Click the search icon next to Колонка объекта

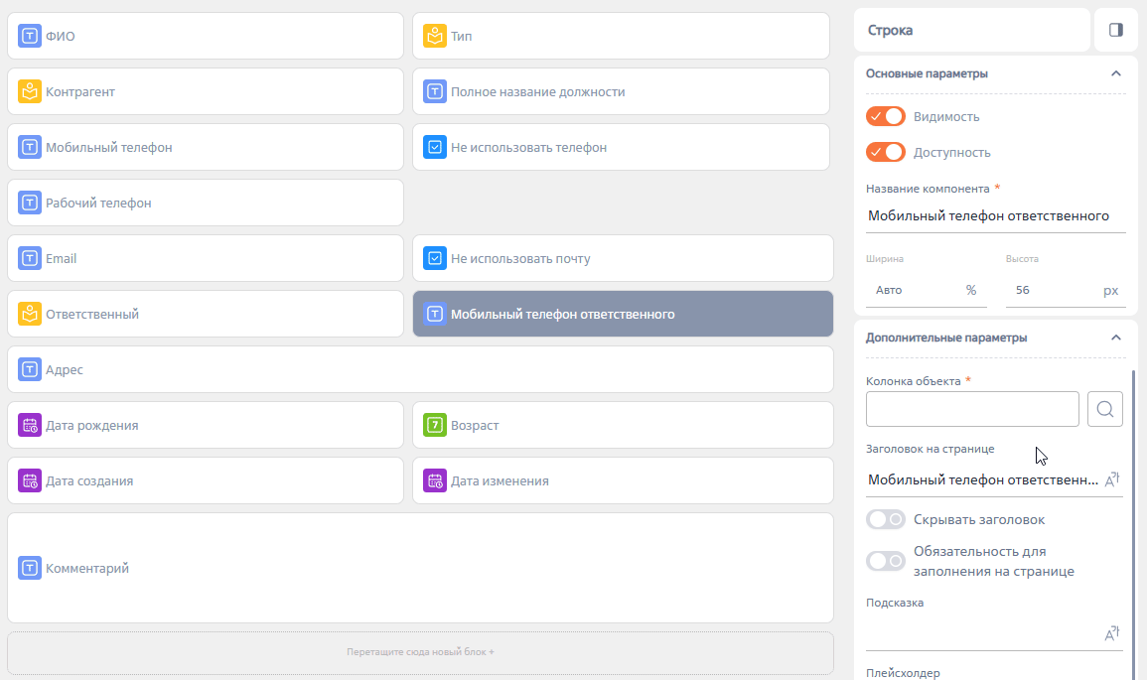pos(1105,409)
